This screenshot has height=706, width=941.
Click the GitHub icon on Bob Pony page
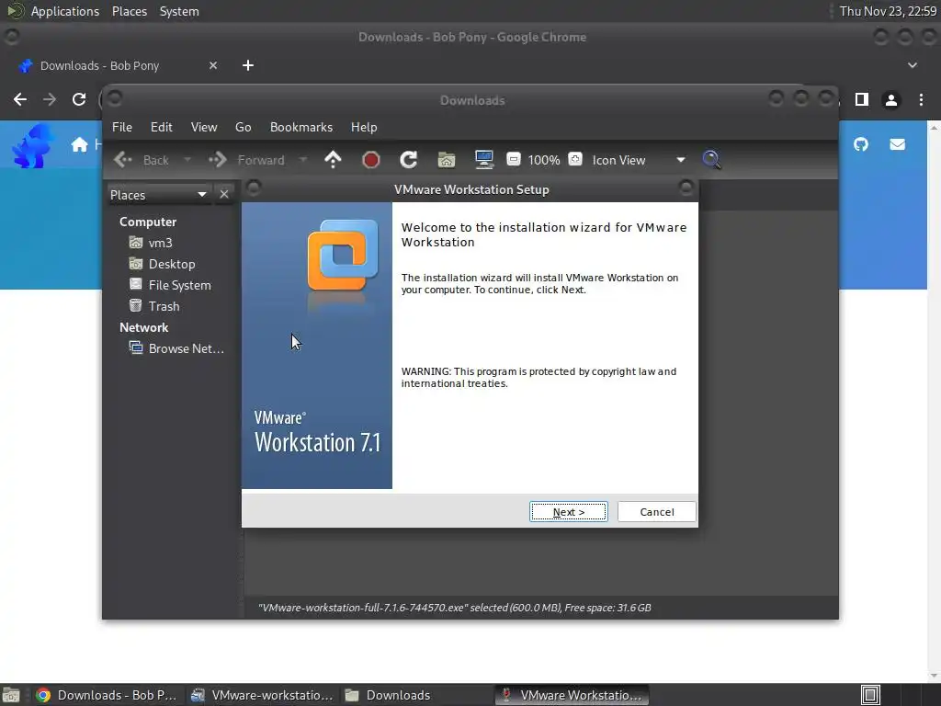pyautogui.click(x=860, y=144)
